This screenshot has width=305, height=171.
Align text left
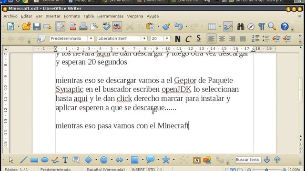pyautogui.click(x=211, y=39)
